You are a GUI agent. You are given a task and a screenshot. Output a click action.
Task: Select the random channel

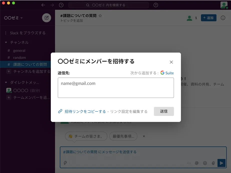click(20, 57)
